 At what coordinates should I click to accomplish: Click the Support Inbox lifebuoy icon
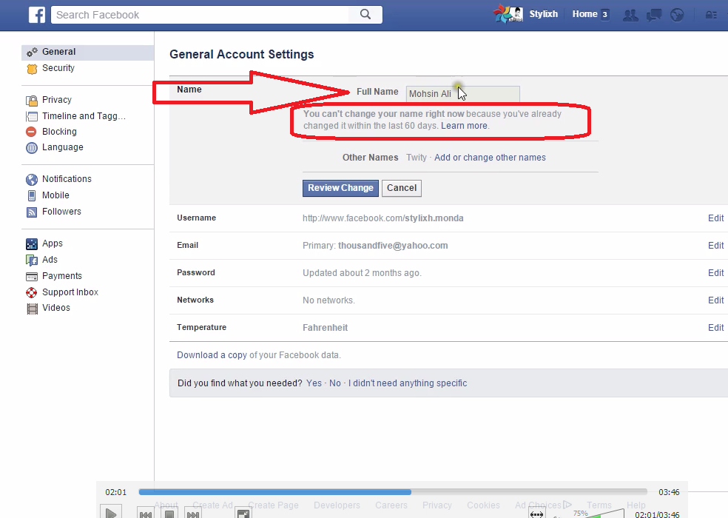point(32,293)
